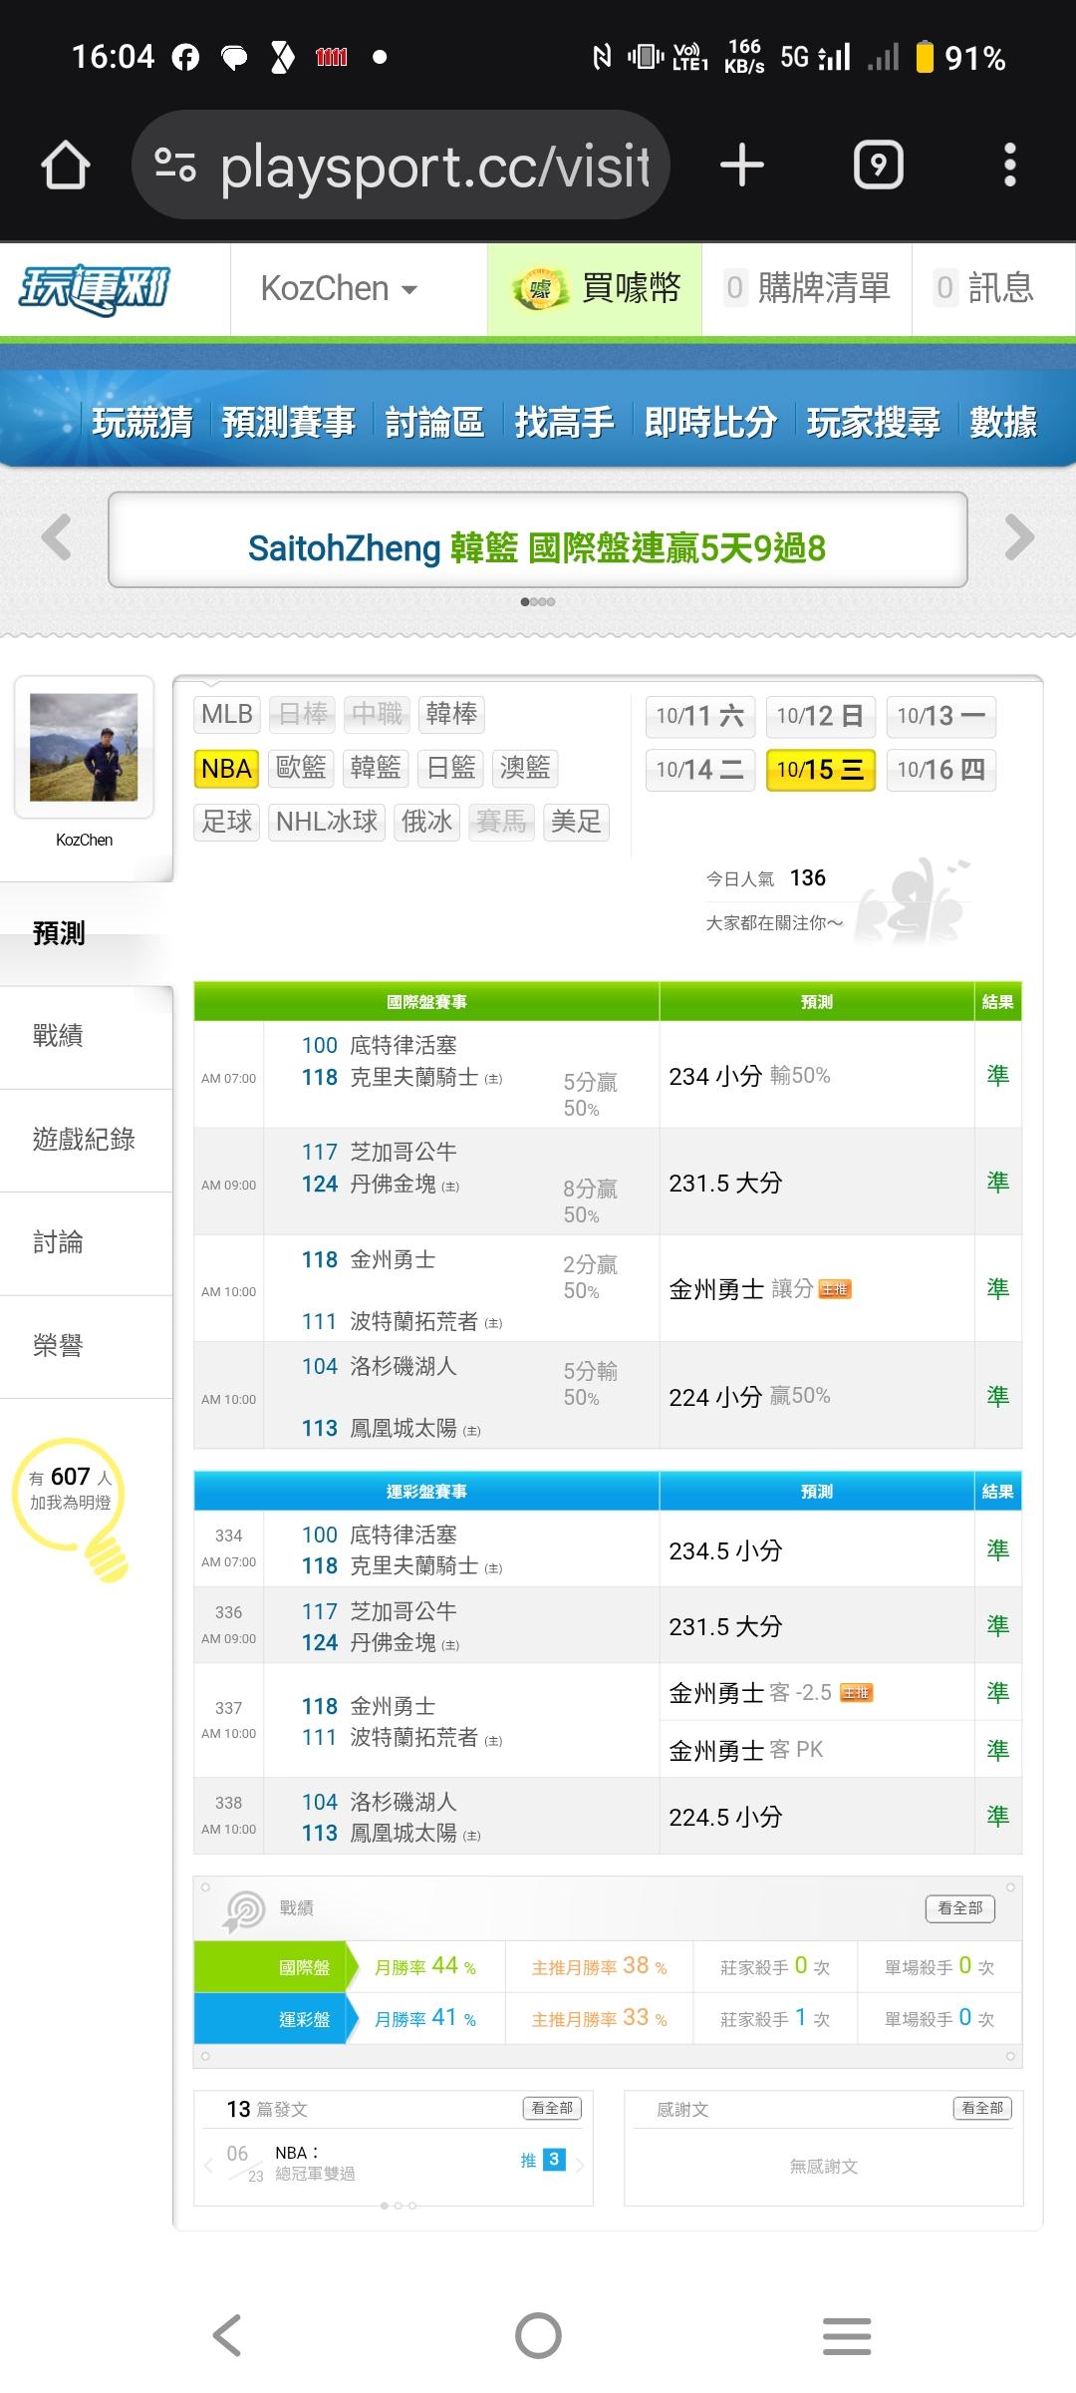This screenshot has width=1076, height=2393.
Task: Show the next banner announcement
Action: click(1019, 538)
